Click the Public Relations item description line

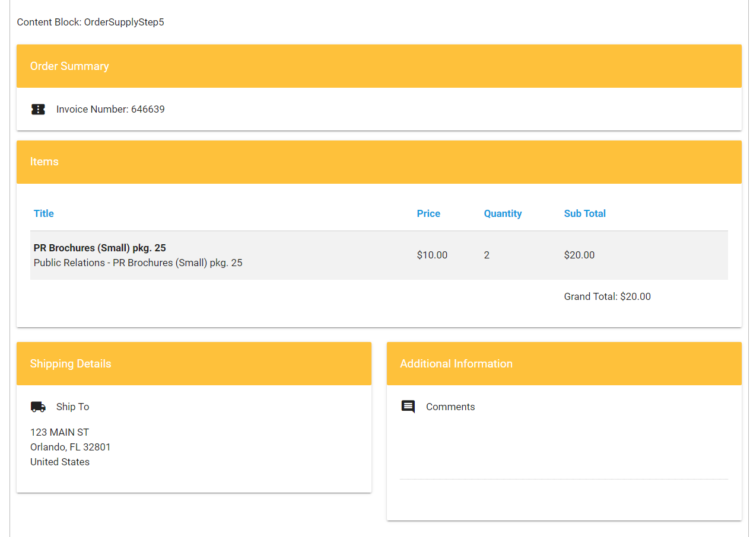138,263
